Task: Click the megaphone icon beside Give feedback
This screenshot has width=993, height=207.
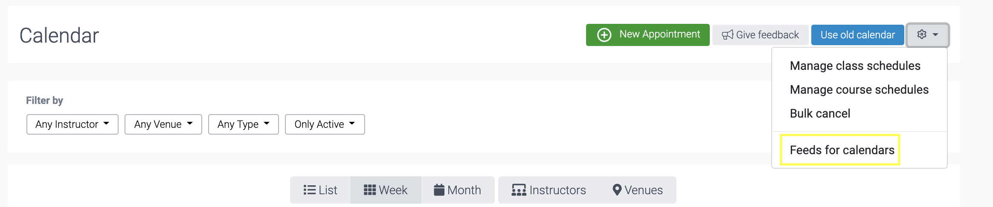Action: (x=727, y=35)
